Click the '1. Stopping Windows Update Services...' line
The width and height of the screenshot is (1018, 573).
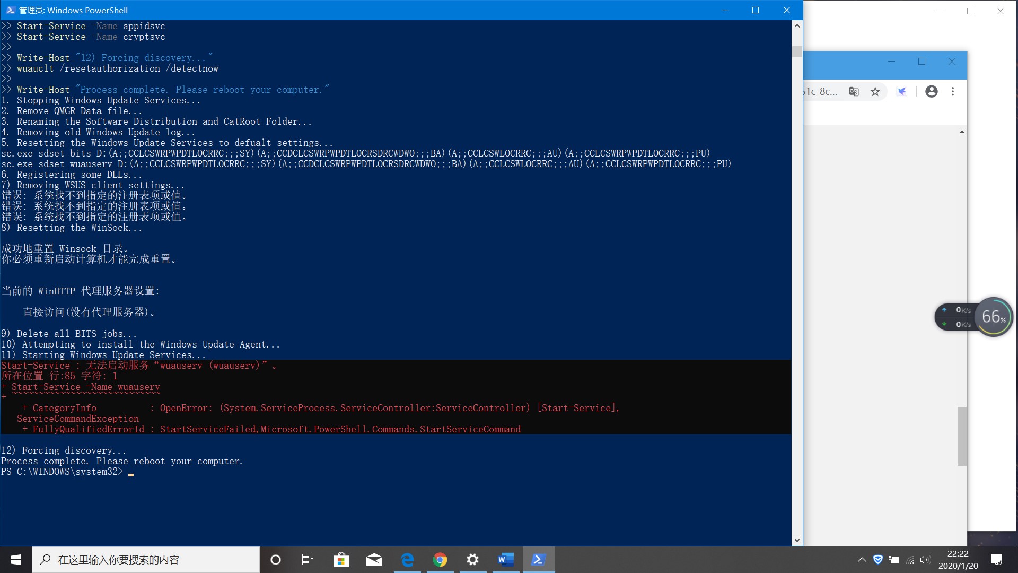point(101,100)
